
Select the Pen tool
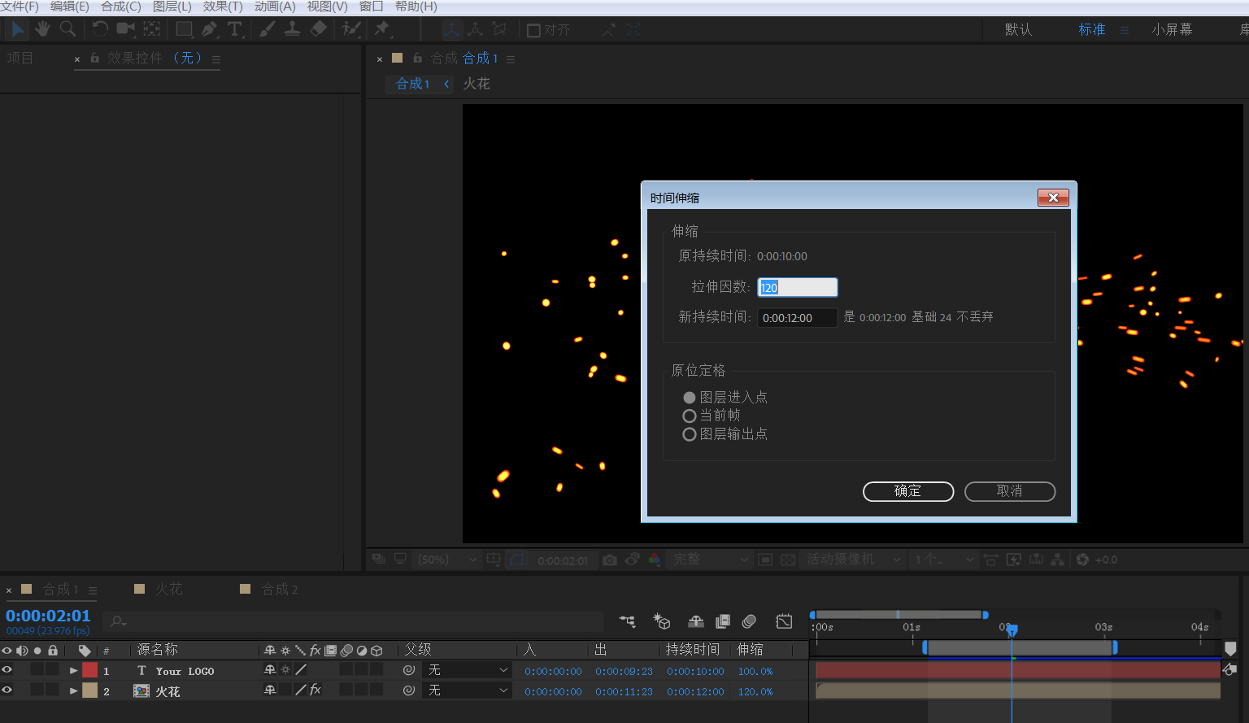tap(210, 28)
